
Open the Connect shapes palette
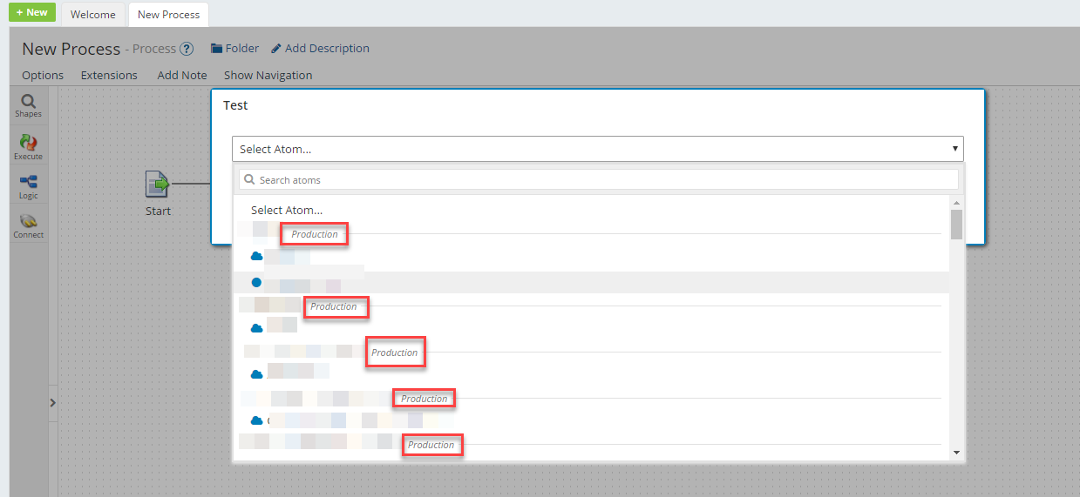[x=28, y=225]
